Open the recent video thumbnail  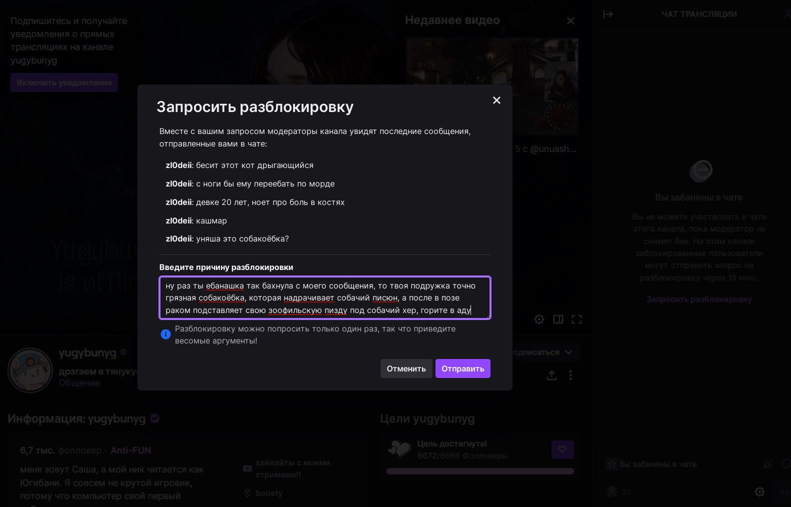click(492, 86)
